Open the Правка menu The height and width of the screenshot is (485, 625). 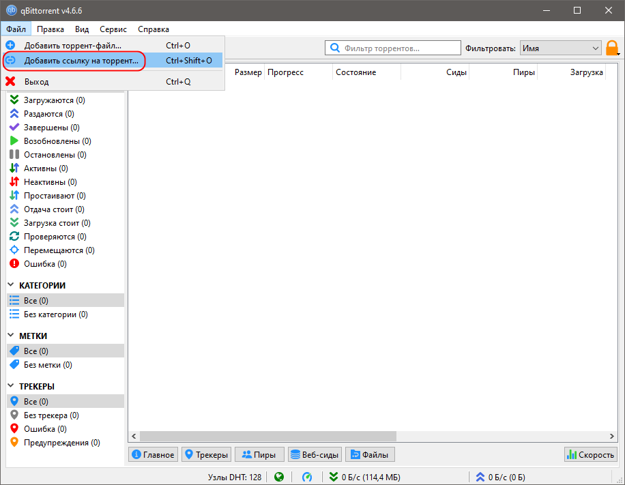(50, 29)
